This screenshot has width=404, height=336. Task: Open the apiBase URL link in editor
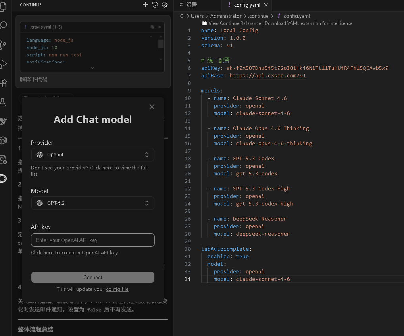(x=267, y=76)
